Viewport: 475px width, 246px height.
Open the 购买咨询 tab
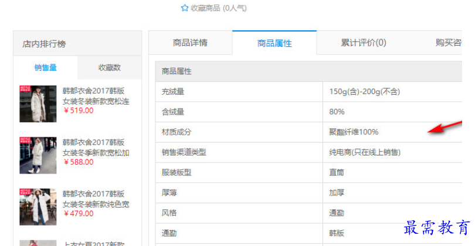(449, 43)
